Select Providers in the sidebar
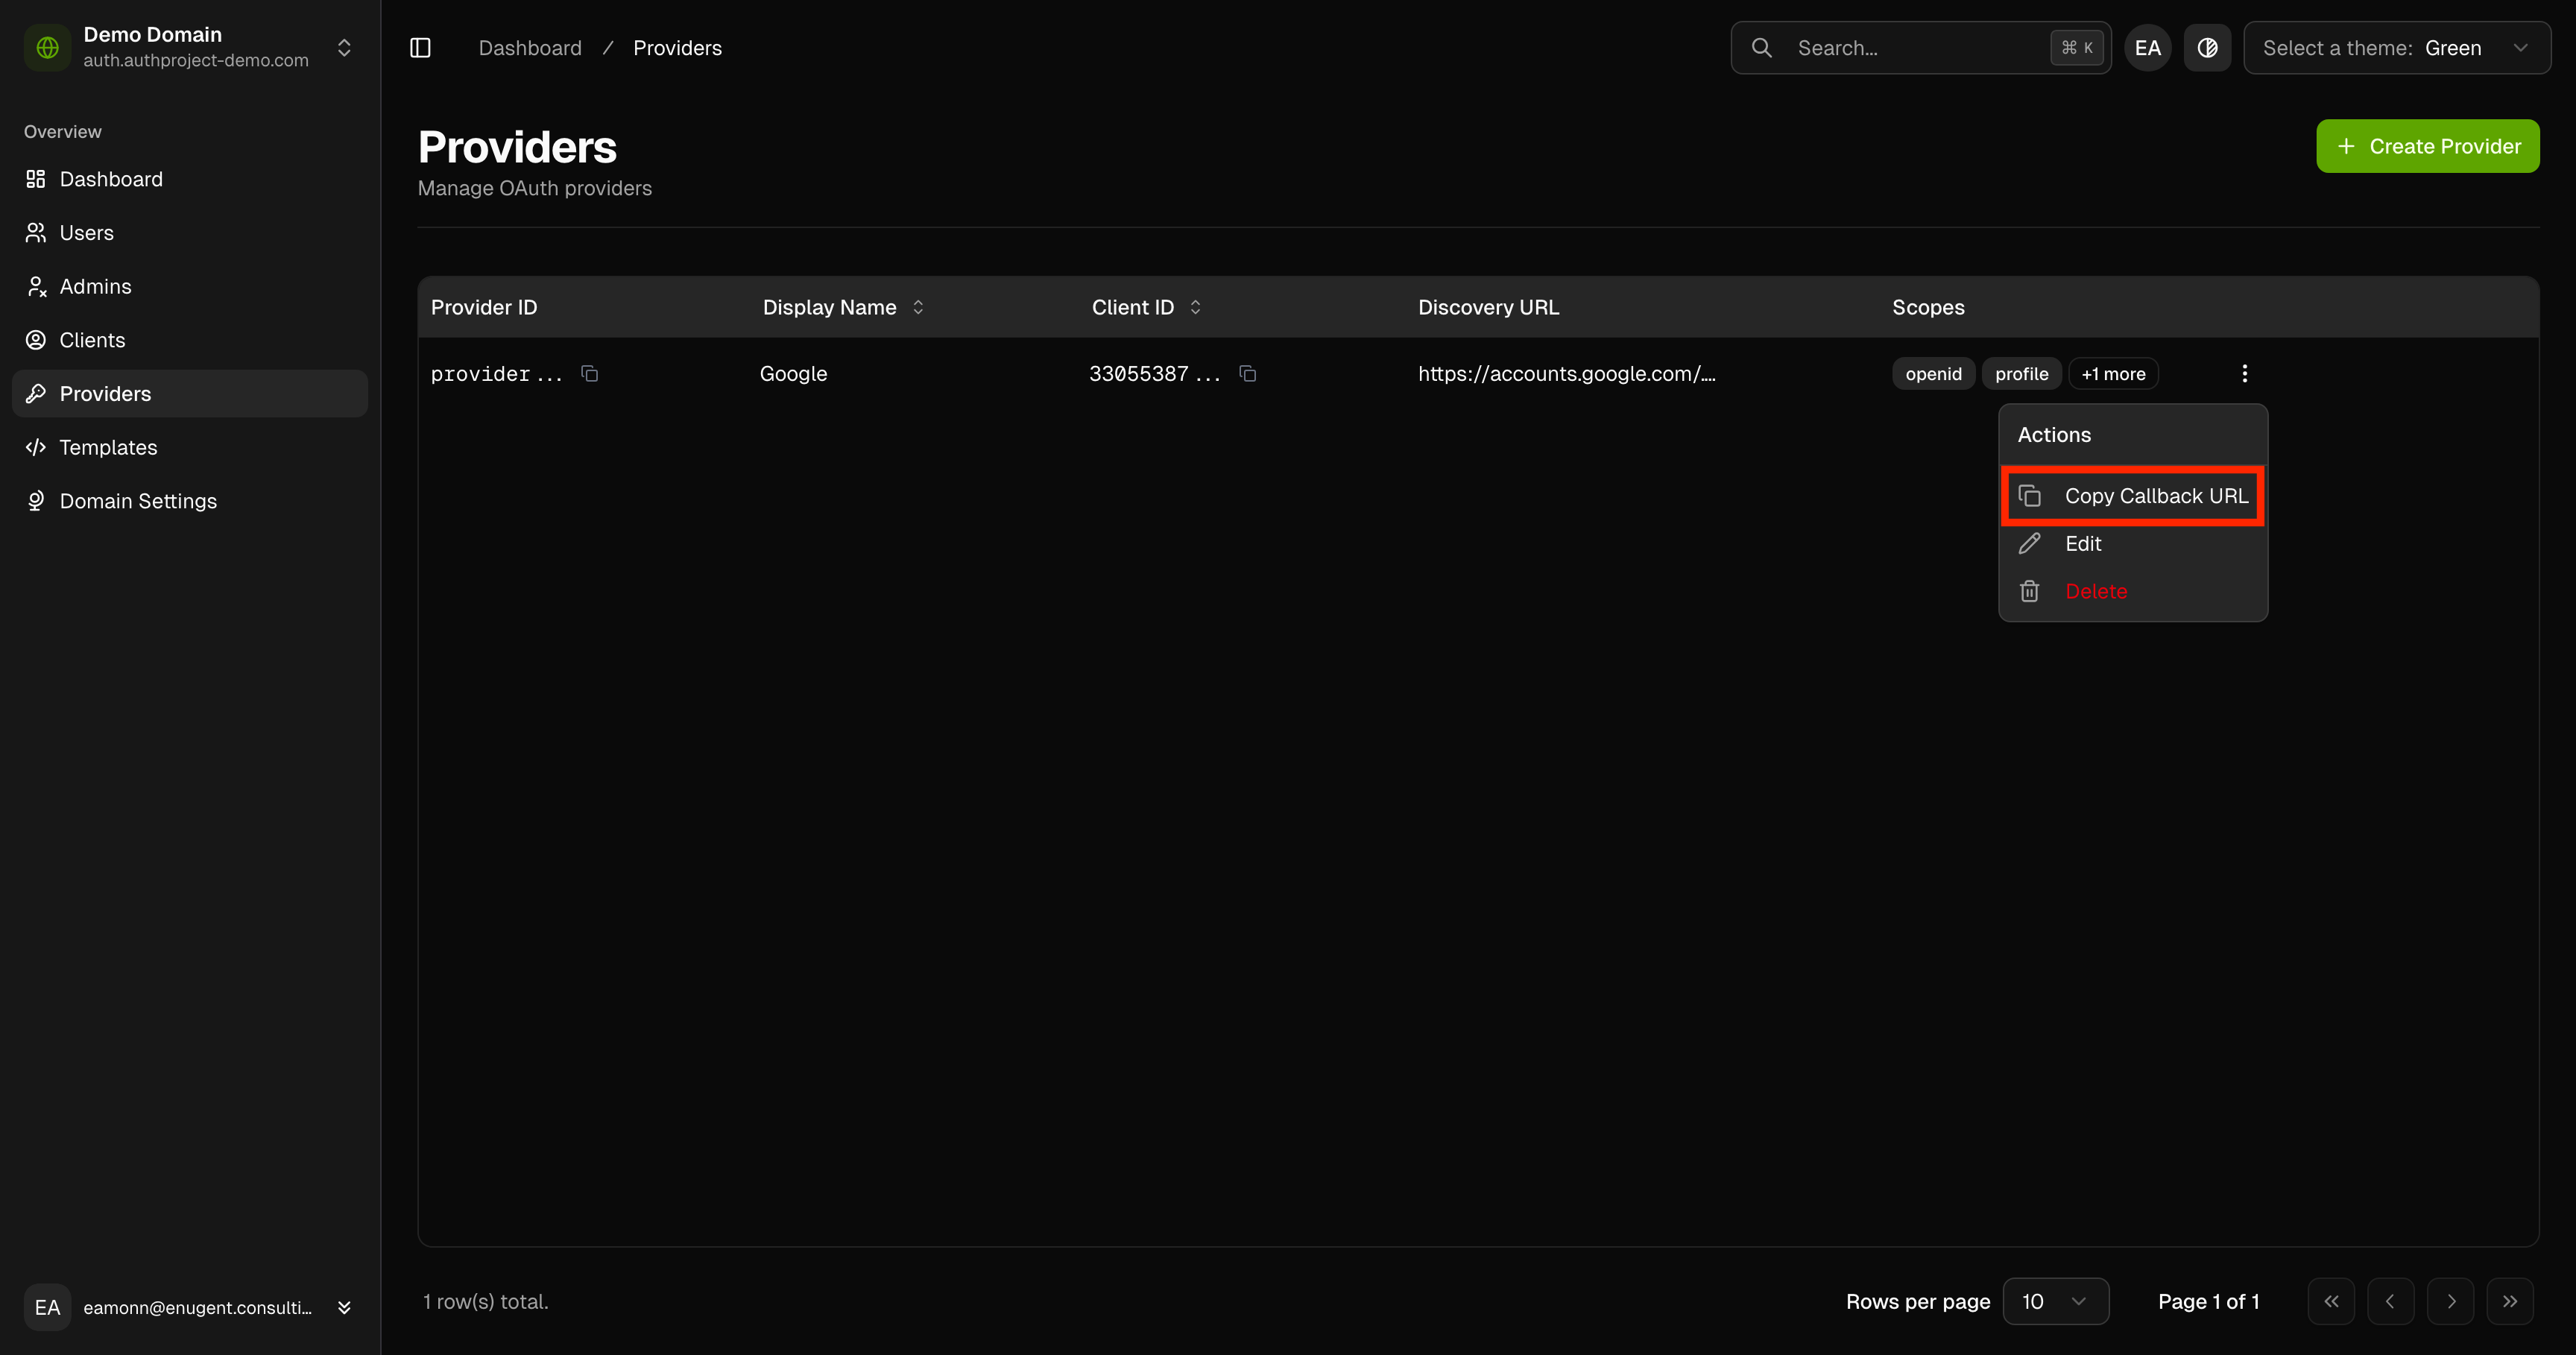The image size is (2576, 1355). (190, 394)
